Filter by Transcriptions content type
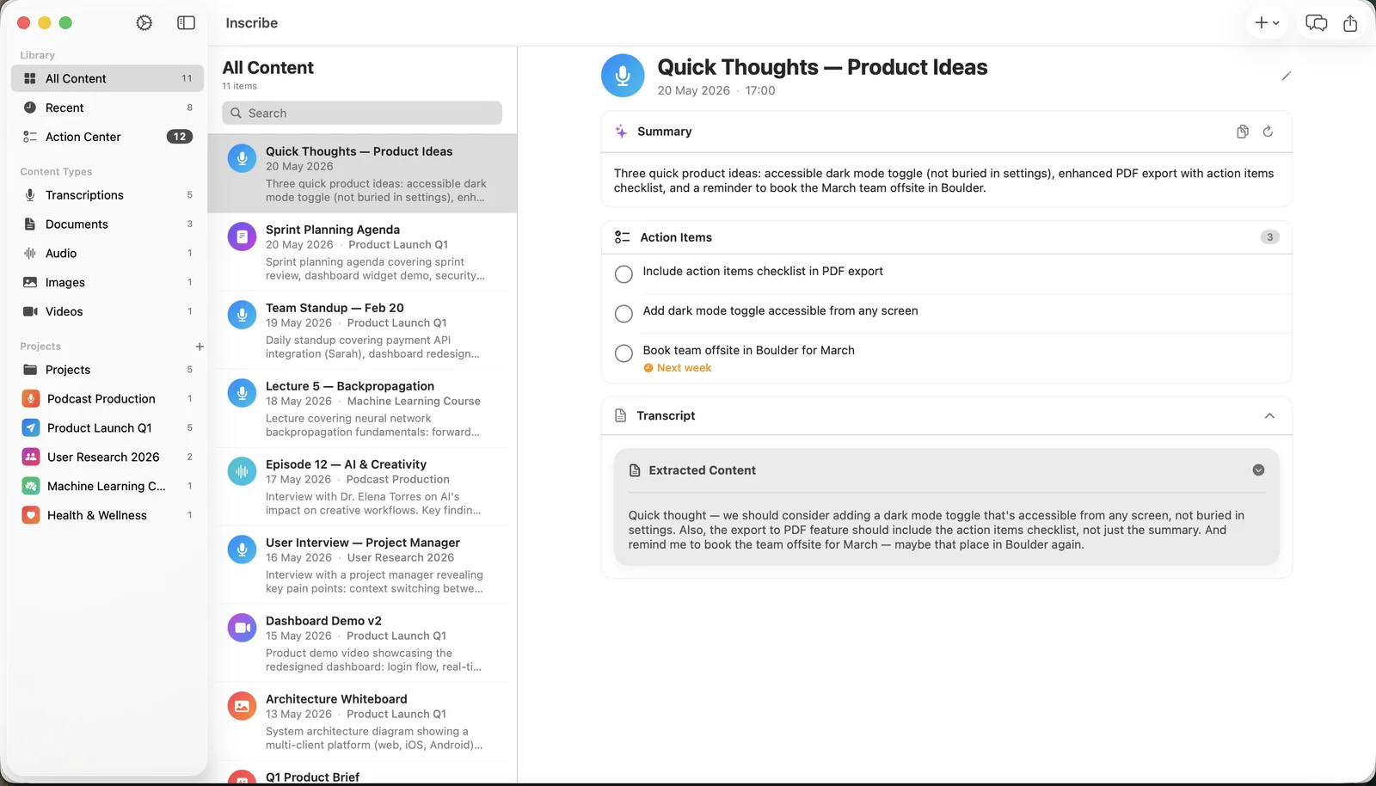Viewport: 1376px width, 786px height. [x=107, y=195]
